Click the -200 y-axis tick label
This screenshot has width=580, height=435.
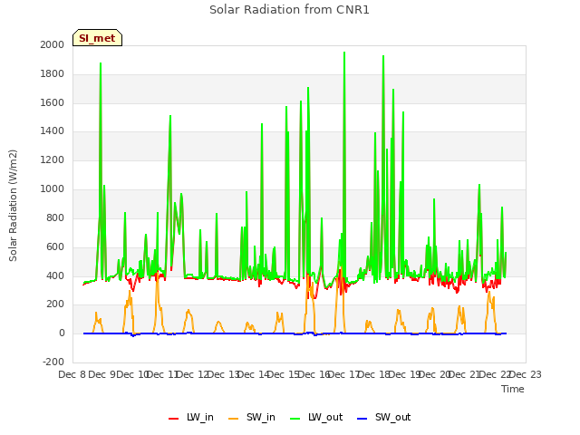point(53,362)
